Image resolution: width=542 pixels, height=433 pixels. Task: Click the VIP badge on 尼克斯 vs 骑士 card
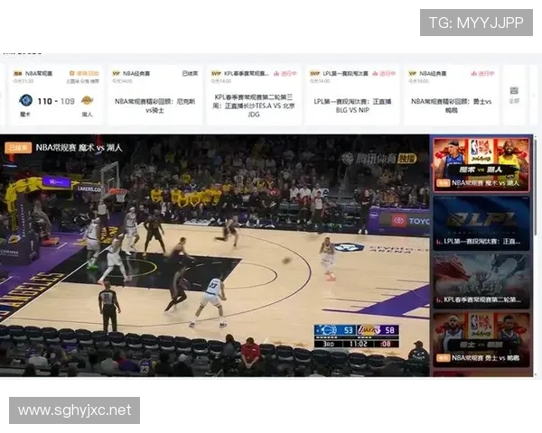tap(117, 74)
